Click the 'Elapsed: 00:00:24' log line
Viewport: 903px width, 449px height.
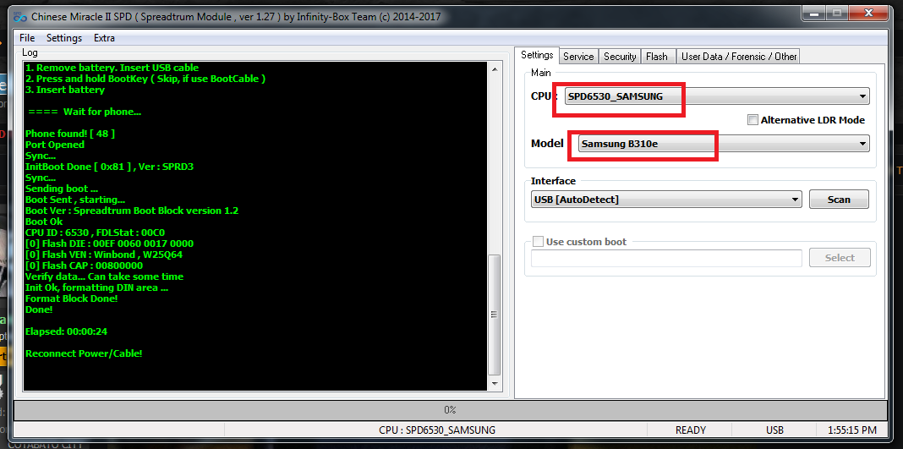pos(66,331)
